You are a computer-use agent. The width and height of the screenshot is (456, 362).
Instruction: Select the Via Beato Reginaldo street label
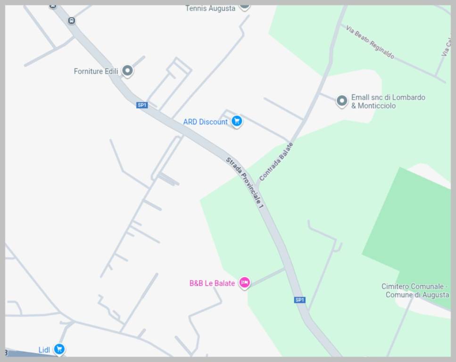click(370, 42)
